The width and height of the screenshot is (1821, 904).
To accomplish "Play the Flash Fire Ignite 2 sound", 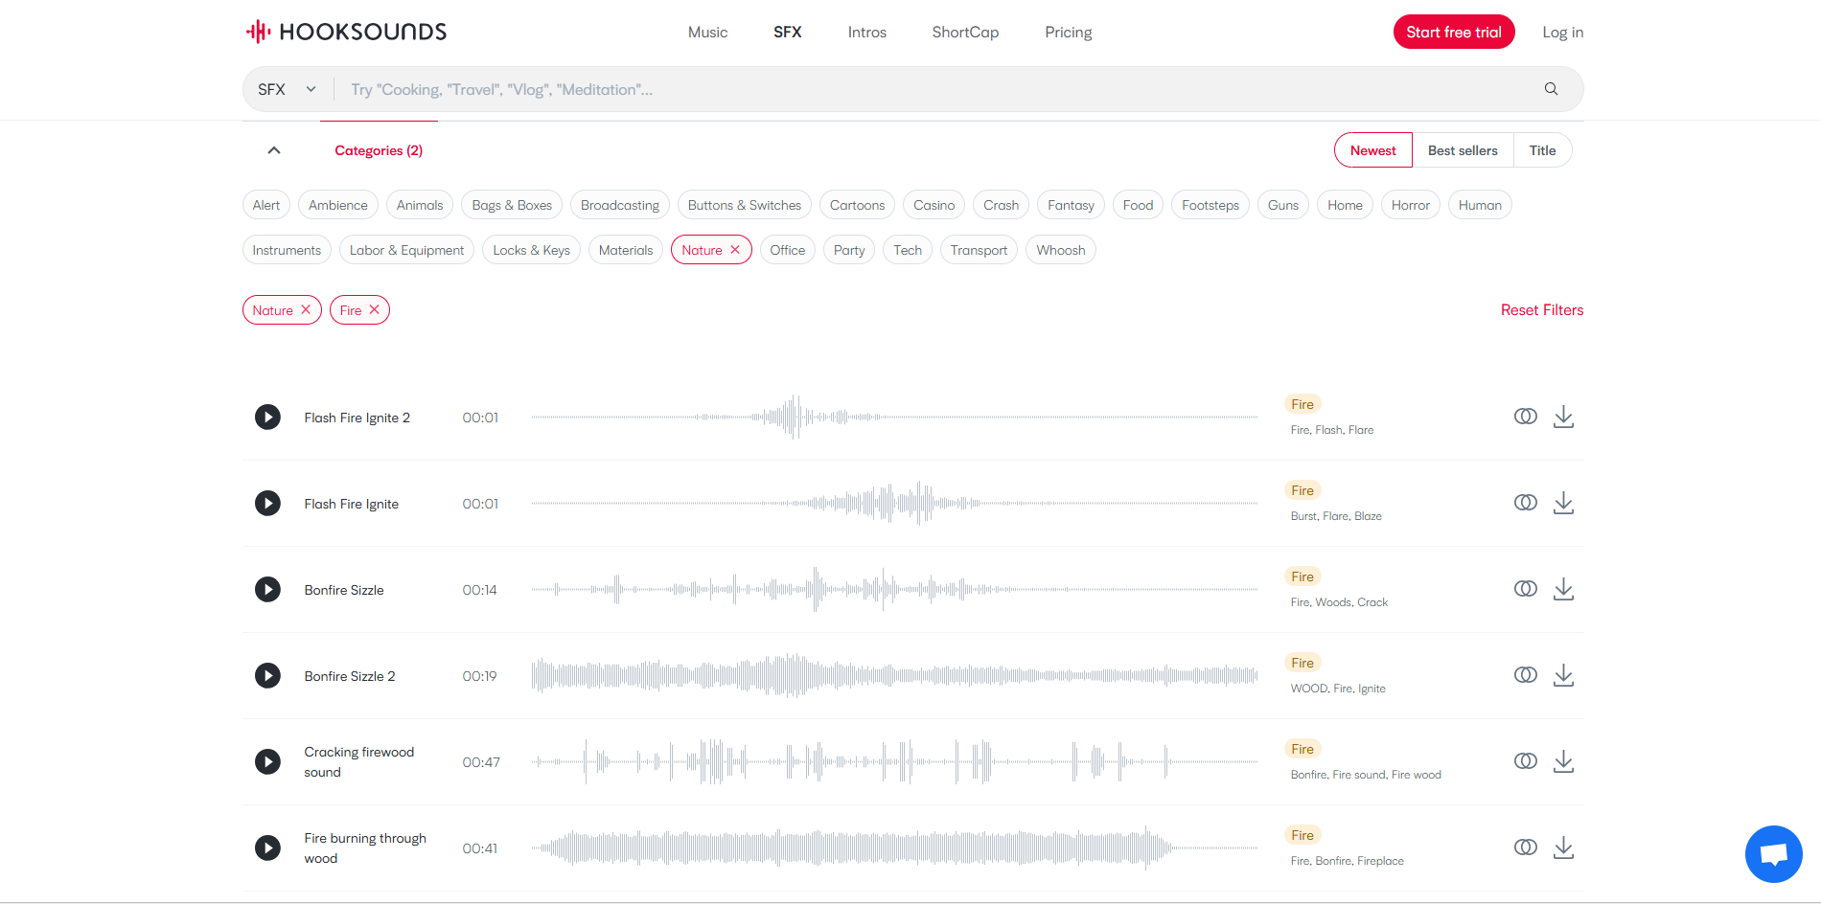I will (x=267, y=417).
